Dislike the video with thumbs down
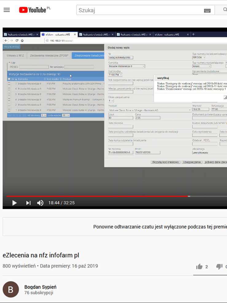This screenshot has height=303, width=227. click(x=219, y=267)
